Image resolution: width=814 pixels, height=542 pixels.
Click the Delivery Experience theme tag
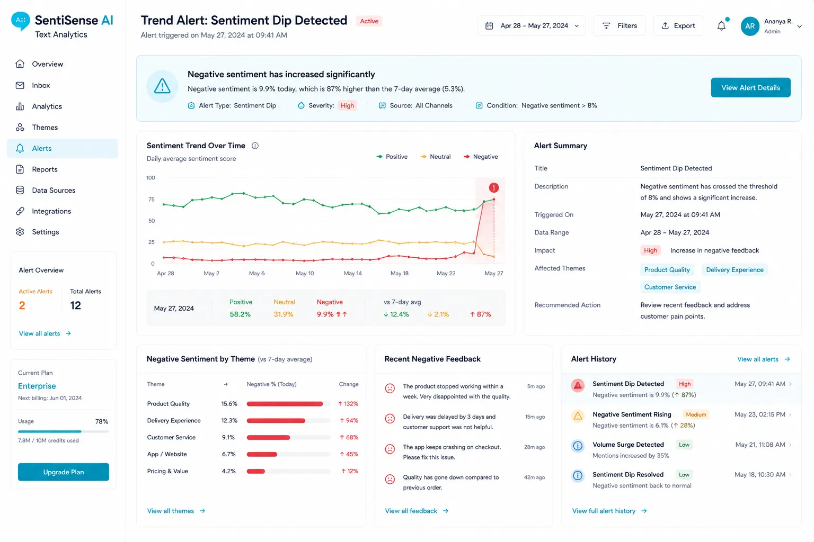pos(735,270)
